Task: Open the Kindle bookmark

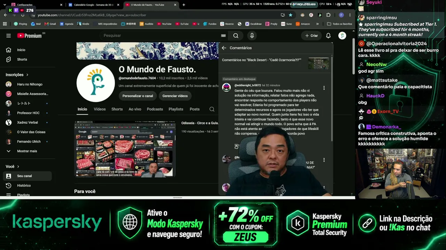Action: [83, 24]
